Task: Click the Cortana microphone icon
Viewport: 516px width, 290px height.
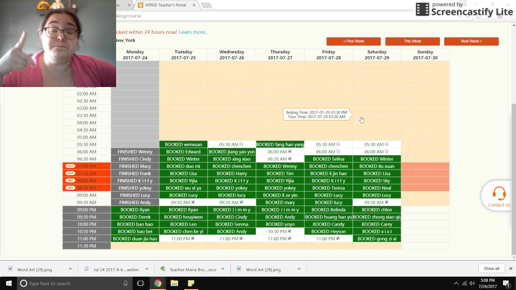Action: 126,284
